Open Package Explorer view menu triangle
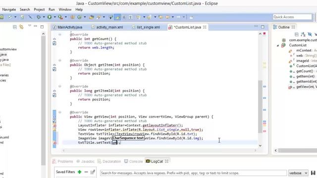This screenshot has width=317, height=178. point(30,26)
